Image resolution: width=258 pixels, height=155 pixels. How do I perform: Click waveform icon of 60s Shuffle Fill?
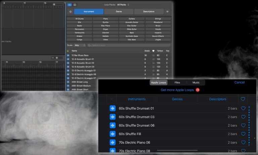[x=113, y=134]
